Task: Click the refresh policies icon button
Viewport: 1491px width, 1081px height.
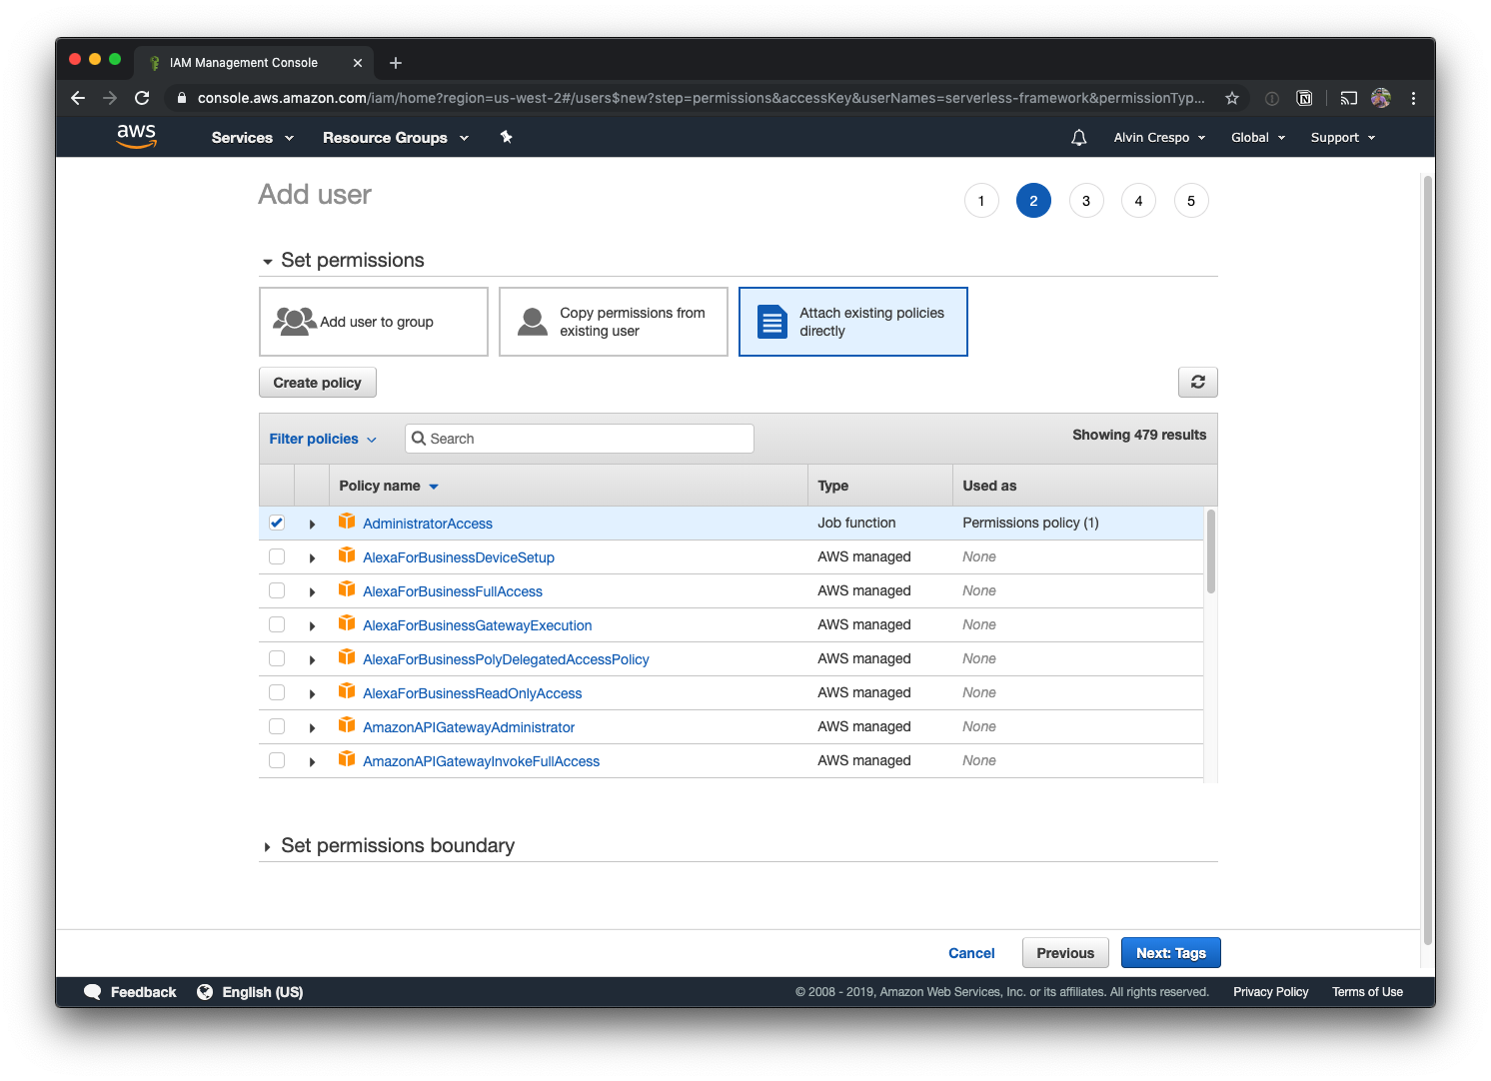Action: [x=1197, y=382]
